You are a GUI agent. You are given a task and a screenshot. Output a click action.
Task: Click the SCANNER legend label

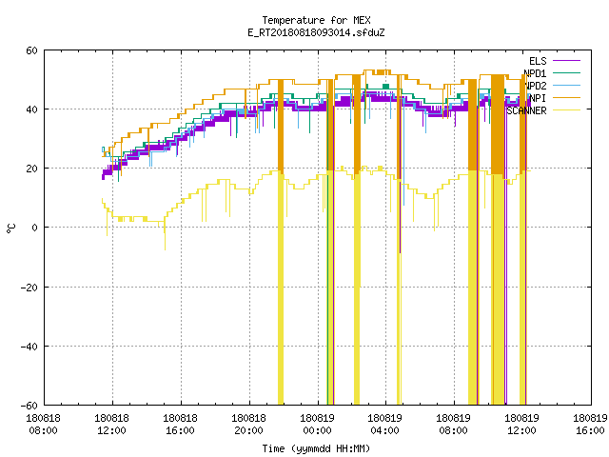click(x=526, y=110)
